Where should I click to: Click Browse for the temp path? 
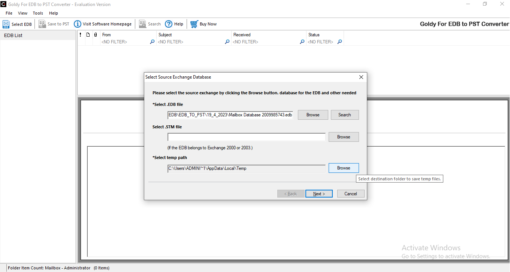pos(344,168)
